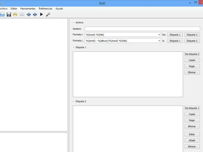Viewport: 203px width, 152px height.
Task: Click Eliminar below Pegar in Etiqueta 2
Action: (192, 126)
